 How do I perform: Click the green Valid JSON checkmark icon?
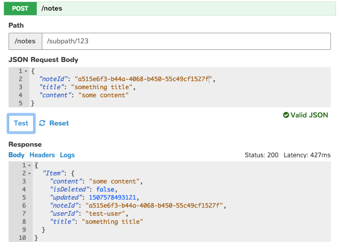pyautogui.click(x=286, y=115)
